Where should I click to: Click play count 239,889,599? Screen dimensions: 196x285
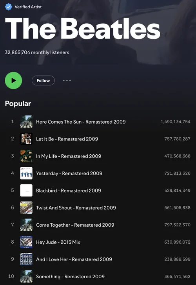[x=177, y=259]
